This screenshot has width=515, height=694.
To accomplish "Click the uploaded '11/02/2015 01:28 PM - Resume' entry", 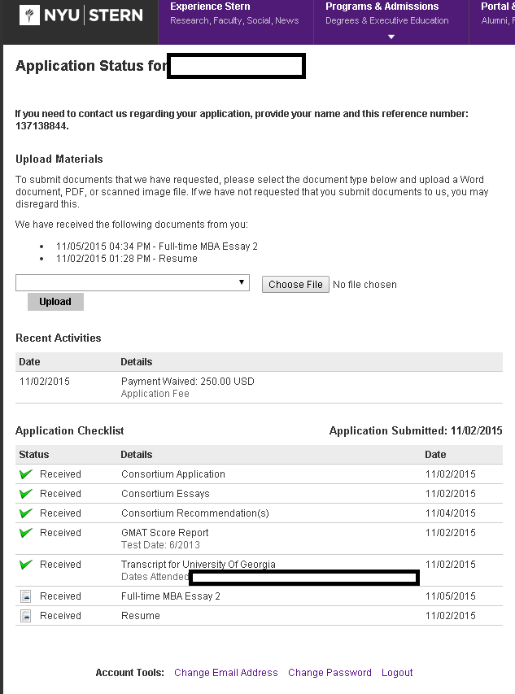I will tap(127, 259).
